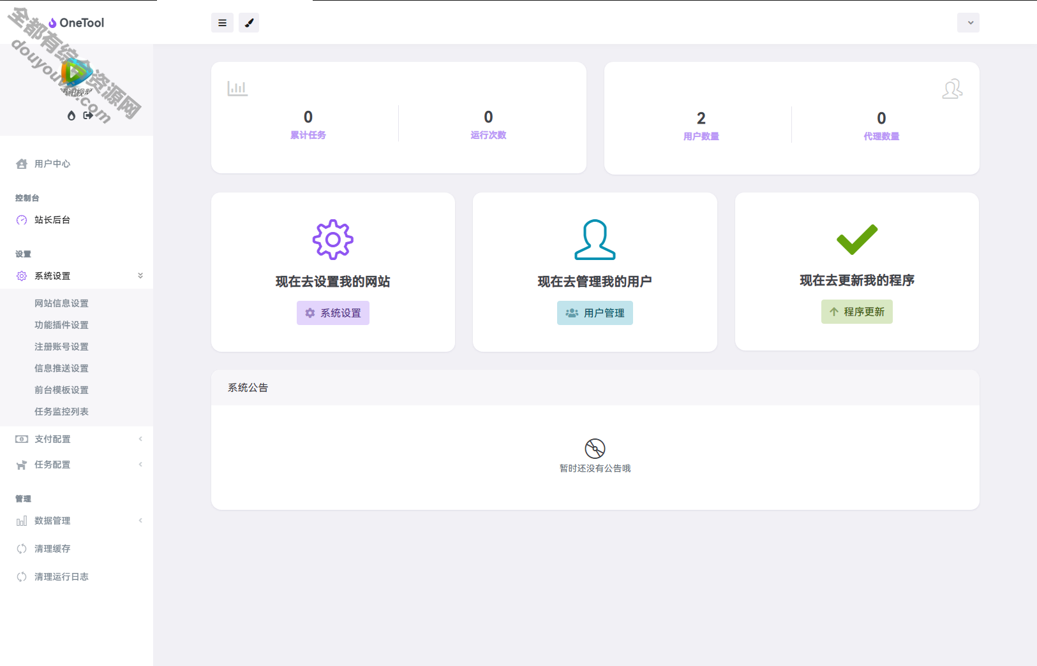Click the large green checkmark icon
1037x666 pixels.
click(857, 239)
